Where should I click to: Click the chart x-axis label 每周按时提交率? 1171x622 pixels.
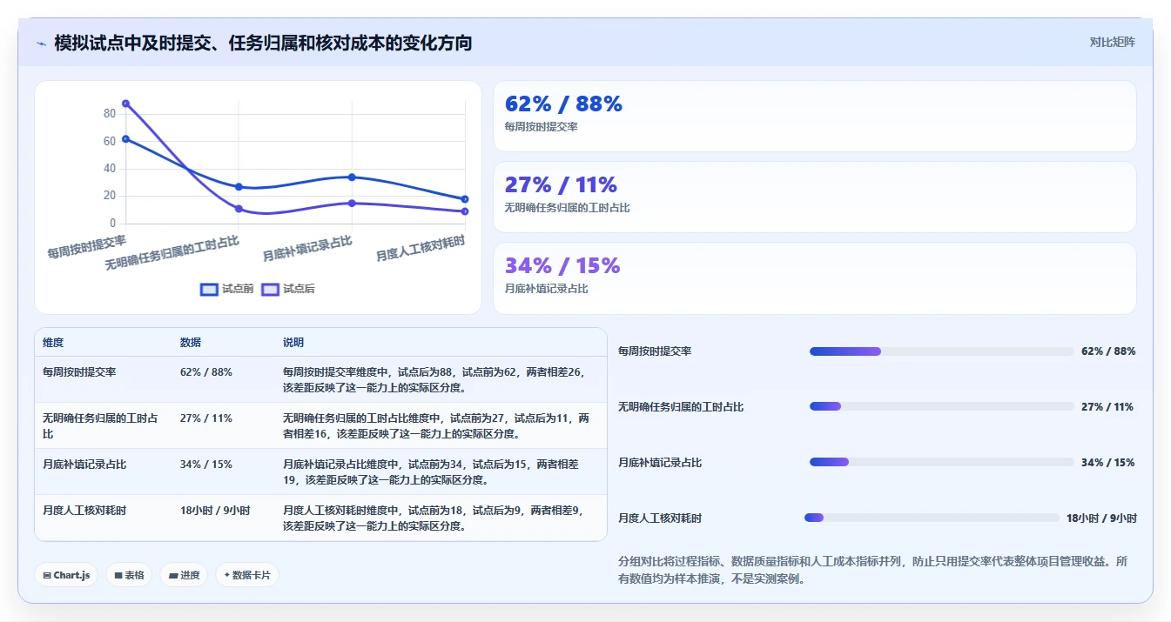(86, 247)
